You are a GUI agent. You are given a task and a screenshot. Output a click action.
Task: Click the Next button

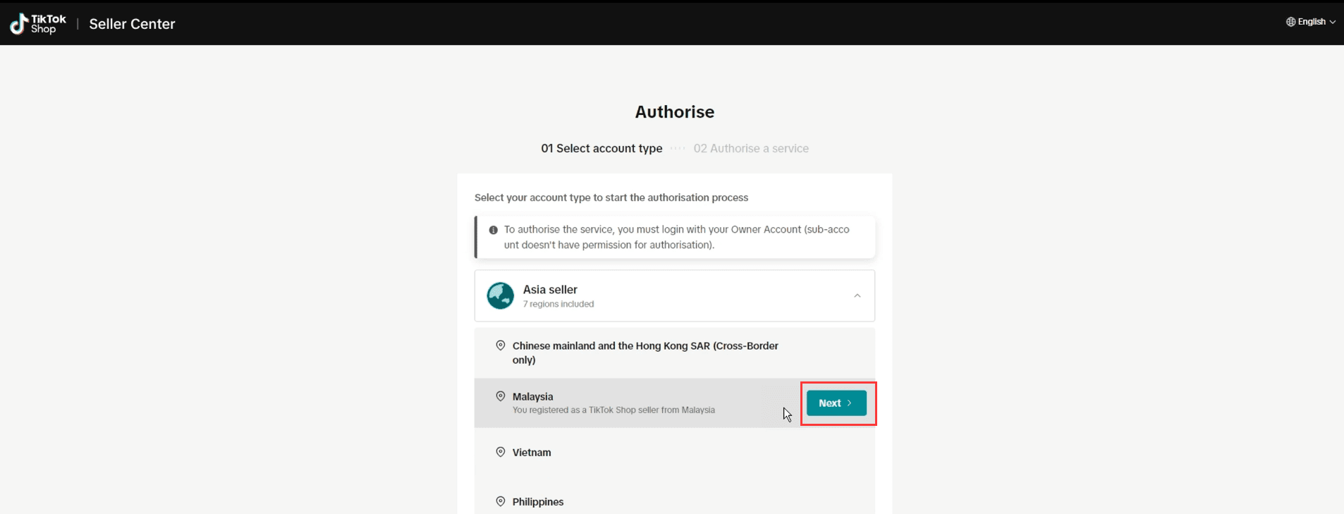click(x=836, y=403)
